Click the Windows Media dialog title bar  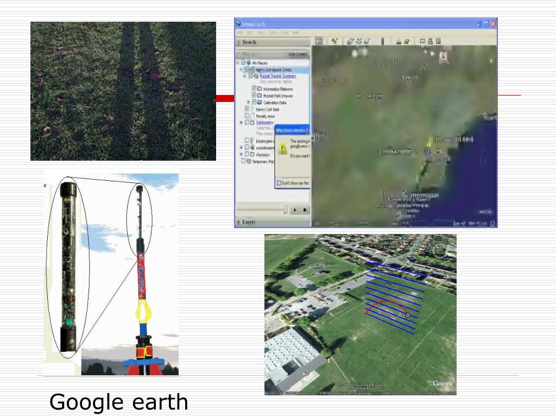tap(293, 130)
